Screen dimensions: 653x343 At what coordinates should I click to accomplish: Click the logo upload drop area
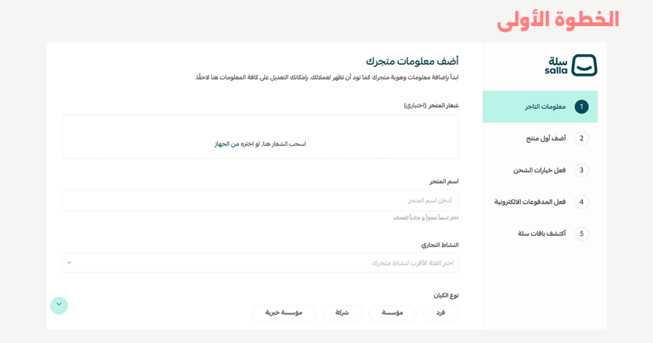(x=260, y=136)
